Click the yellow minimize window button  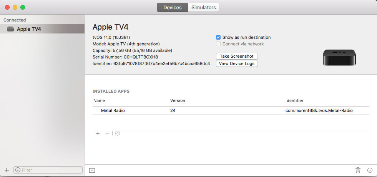pos(15,7)
